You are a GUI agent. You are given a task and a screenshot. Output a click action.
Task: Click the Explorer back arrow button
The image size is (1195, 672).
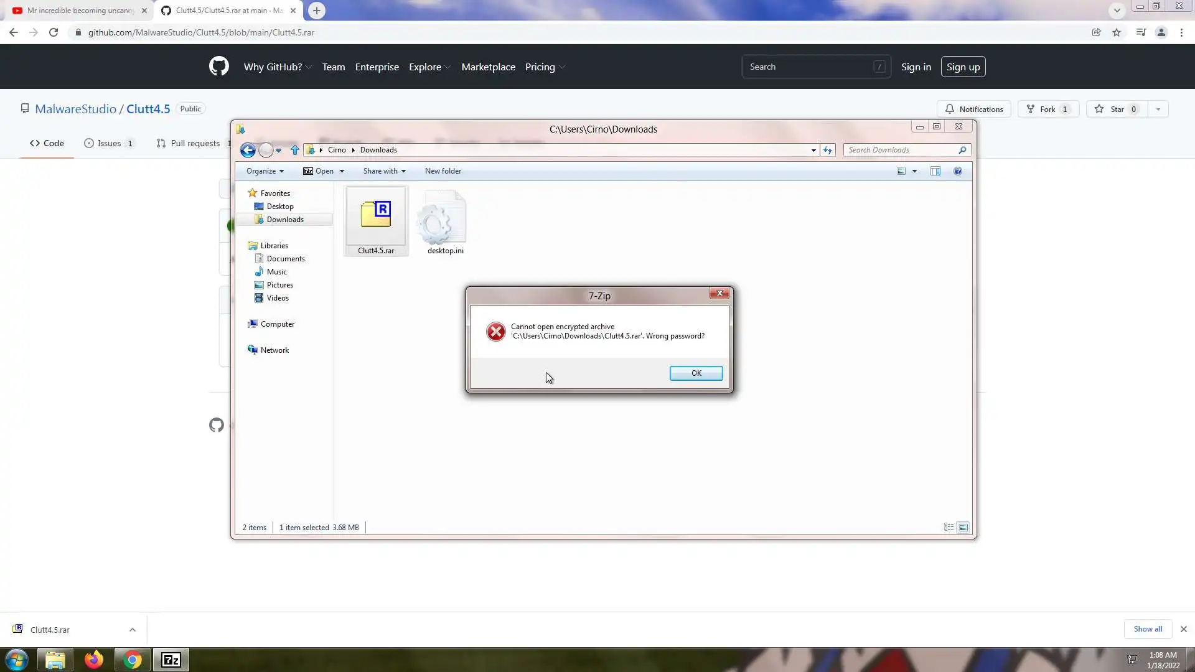coord(248,150)
